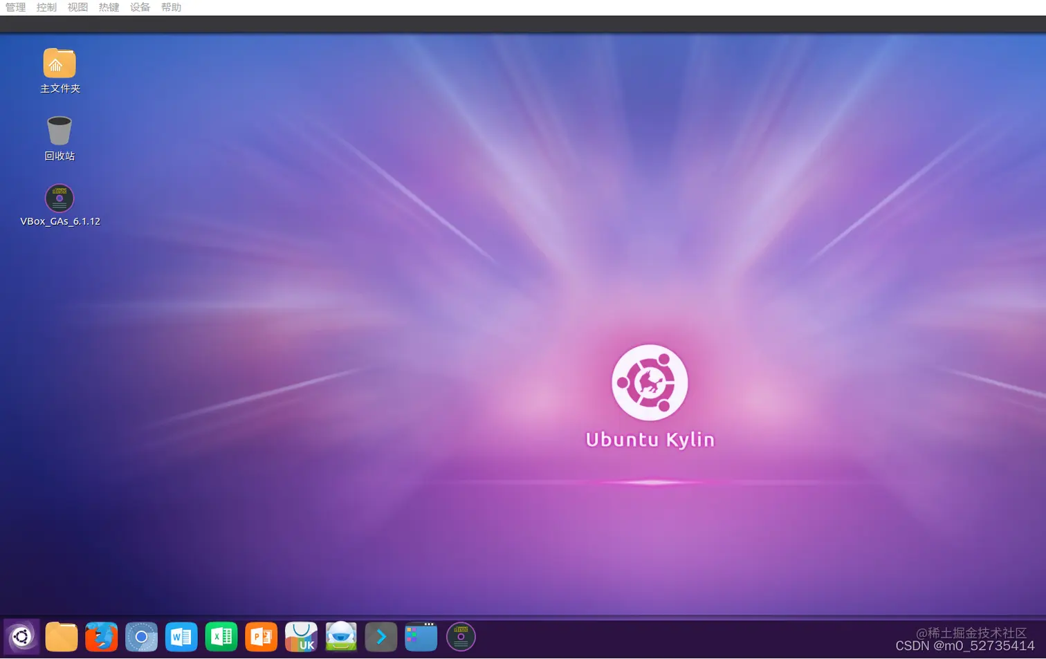The height and width of the screenshot is (659, 1046).
Task: Launch the Chromium browser from the dock
Action: point(142,637)
